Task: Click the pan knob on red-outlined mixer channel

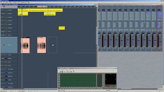Action: [x=160, y=36]
